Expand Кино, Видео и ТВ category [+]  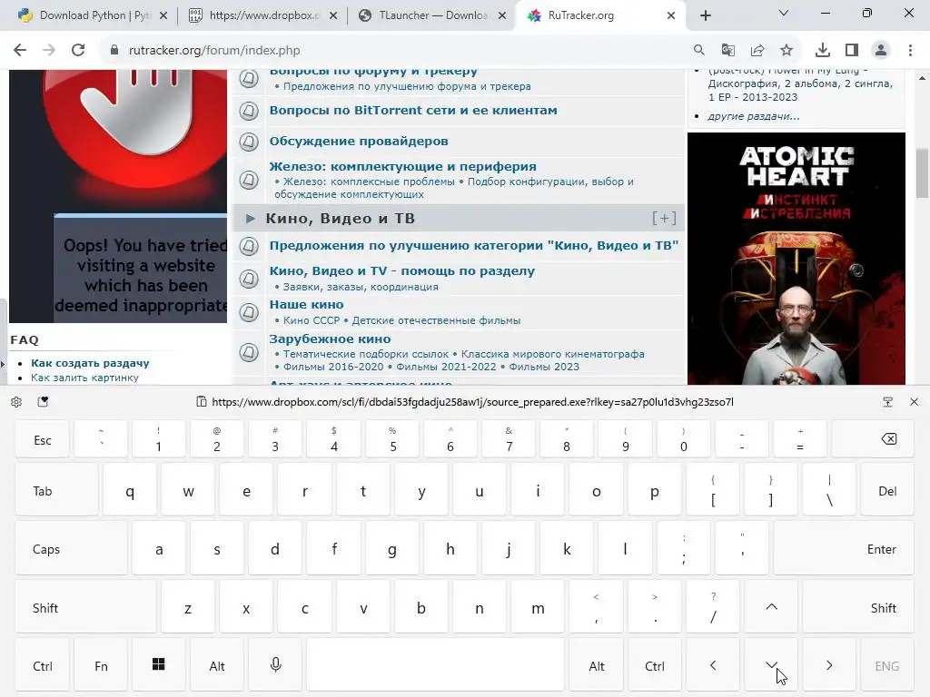(664, 218)
